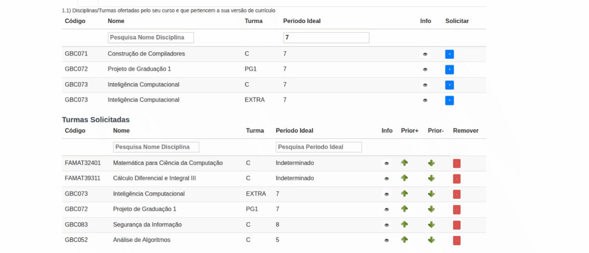View info for Construção de Compiladores
589x253 pixels.
425,54
